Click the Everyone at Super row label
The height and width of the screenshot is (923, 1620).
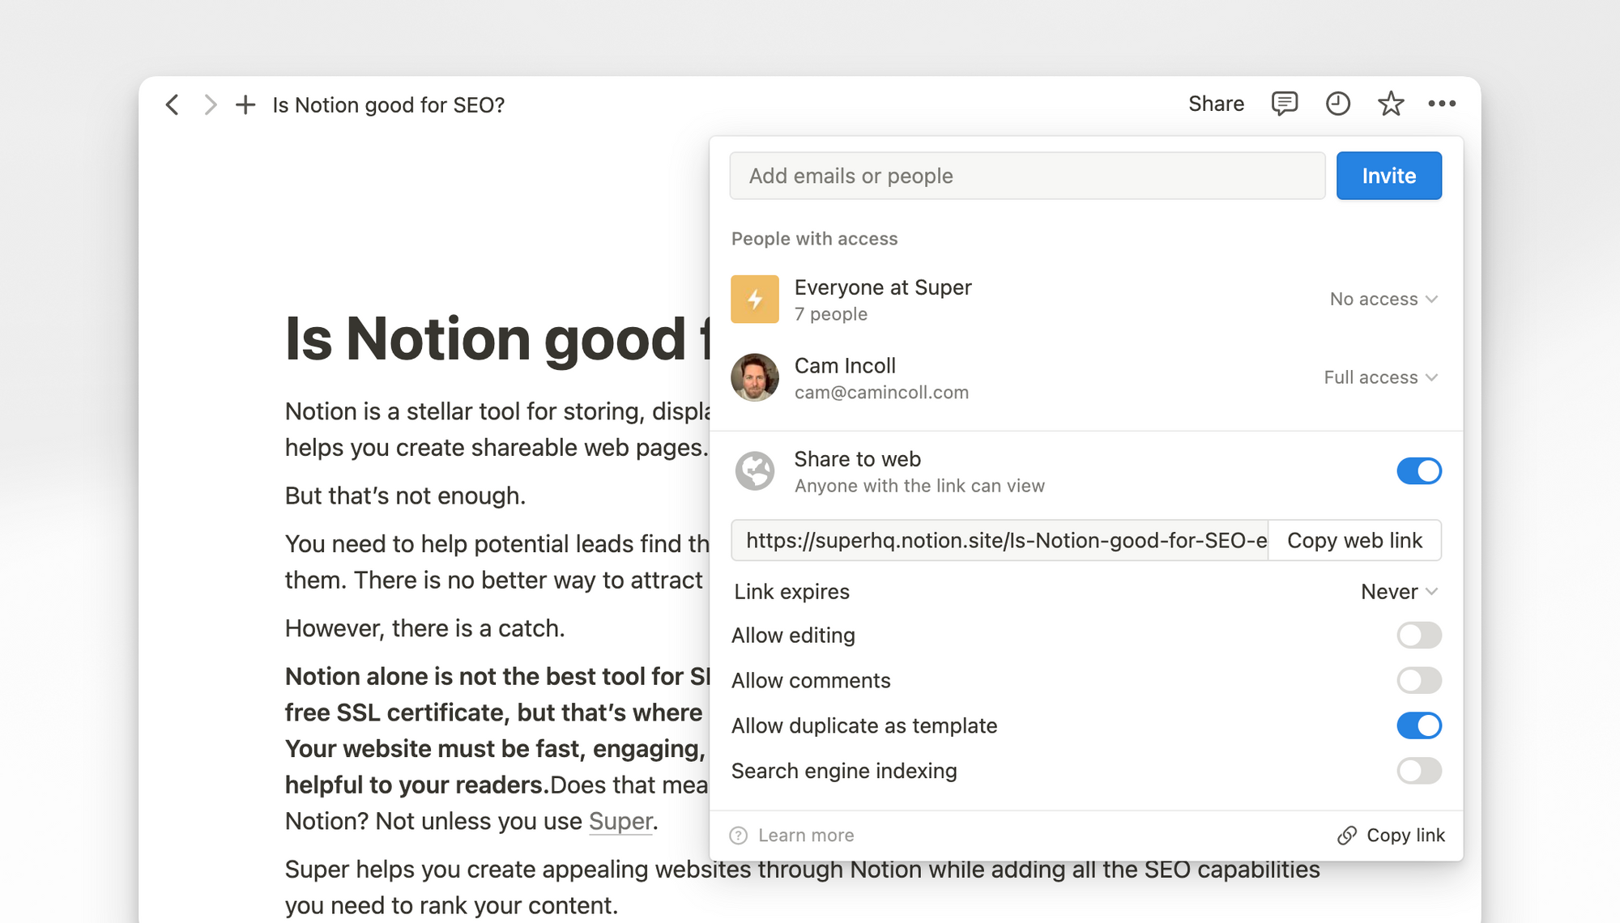click(x=883, y=287)
